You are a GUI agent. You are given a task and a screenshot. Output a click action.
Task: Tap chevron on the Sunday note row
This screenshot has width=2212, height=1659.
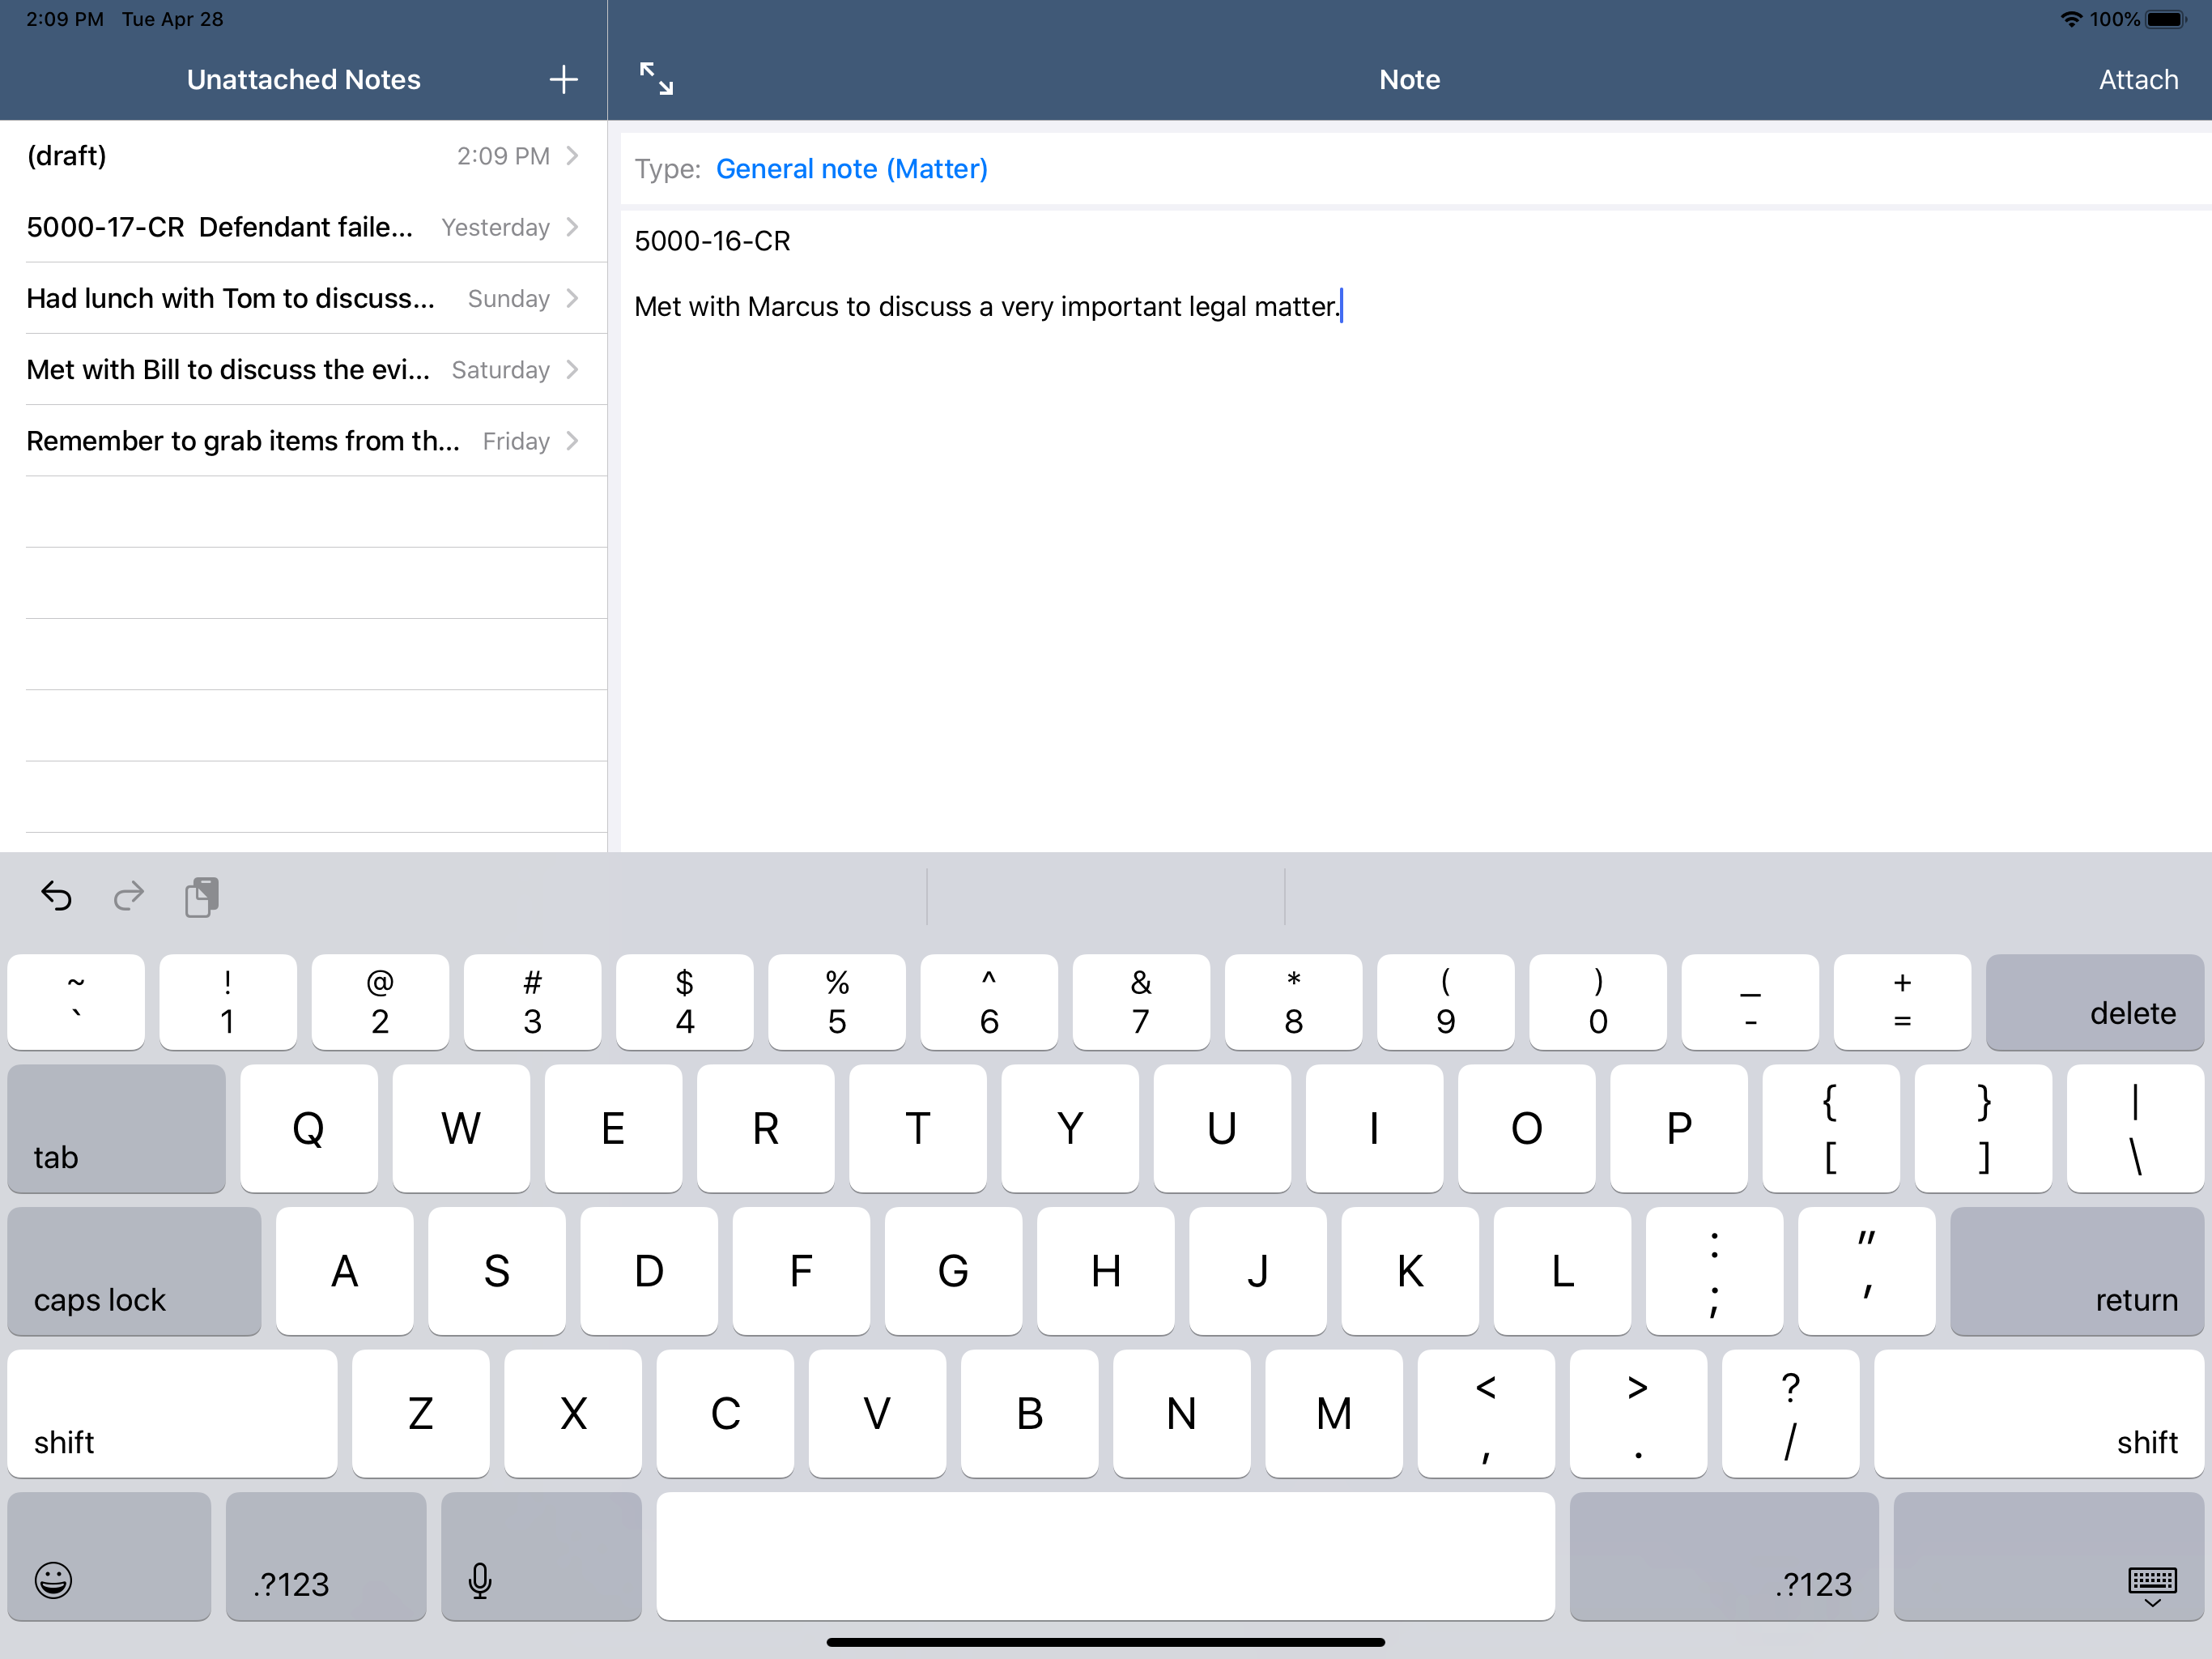pos(572,298)
